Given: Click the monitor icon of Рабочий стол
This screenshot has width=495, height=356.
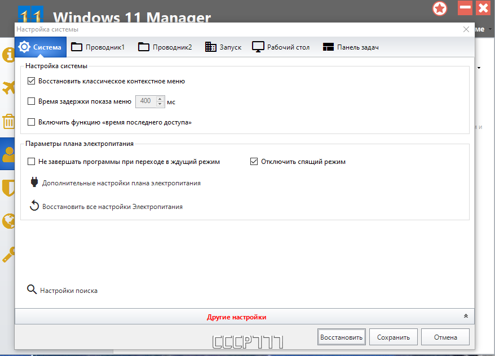Looking at the screenshot, I should [258, 47].
